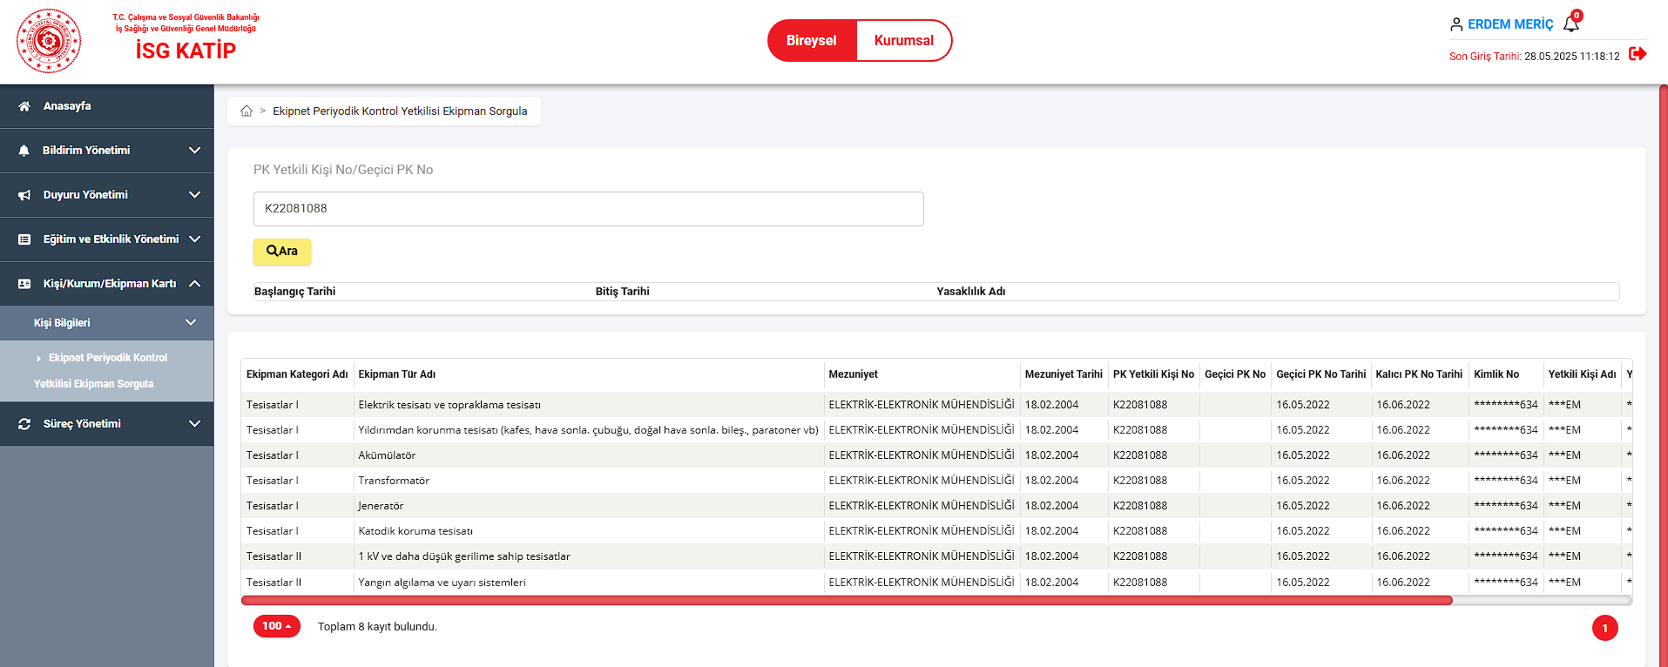Open the 100 records per page dropdown
The width and height of the screenshot is (1668, 667).
pos(276,626)
